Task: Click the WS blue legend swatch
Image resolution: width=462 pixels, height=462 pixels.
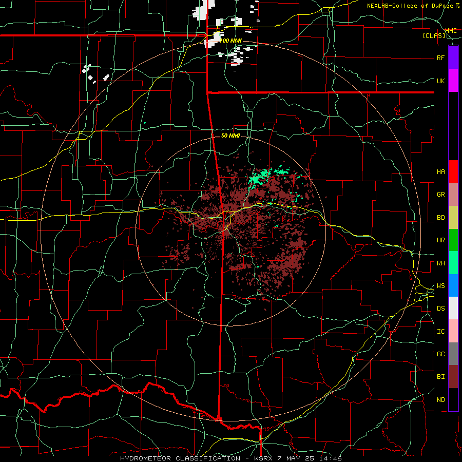Action: click(453, 285)
